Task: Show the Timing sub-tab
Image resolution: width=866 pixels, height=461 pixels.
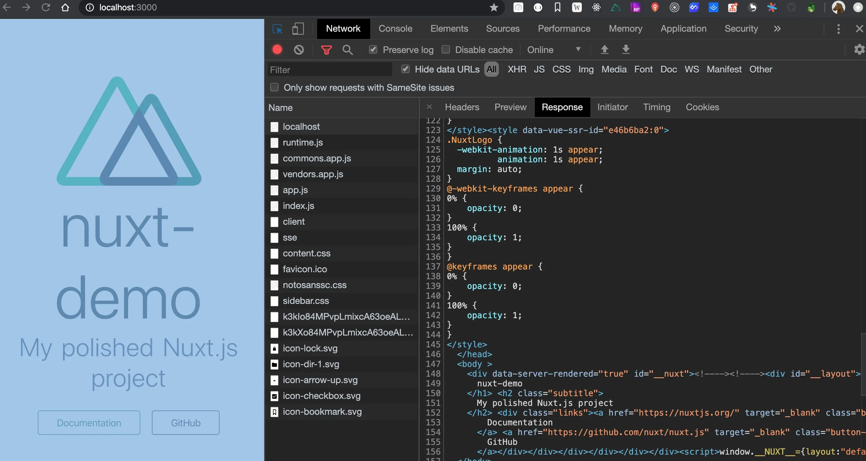Action: coord(657,107)
